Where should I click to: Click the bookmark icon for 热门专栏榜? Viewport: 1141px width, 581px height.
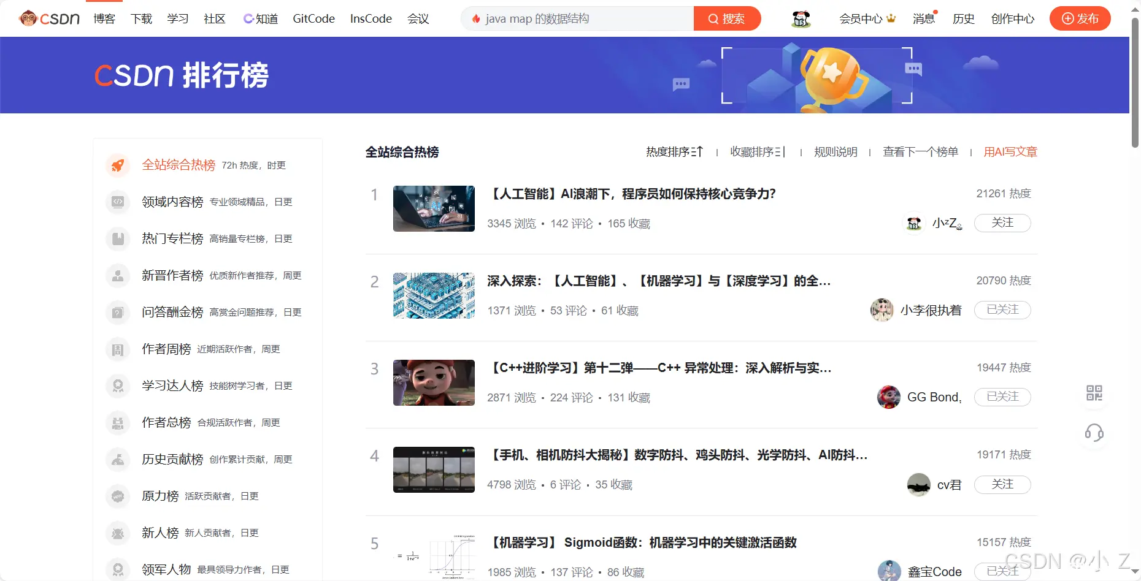click(x=118, y=238)
